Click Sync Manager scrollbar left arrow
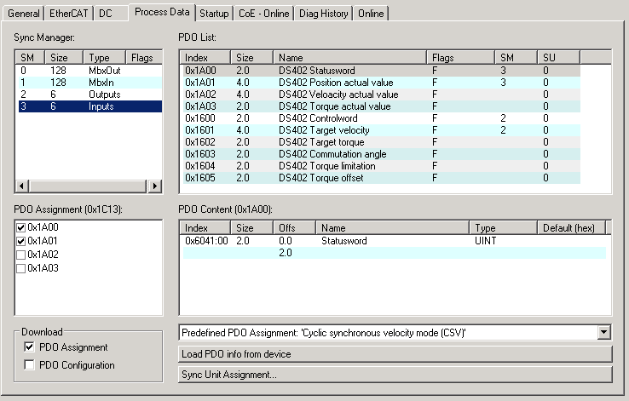The height and width of the screenshot is (401, 629). (x=22, y=186)
